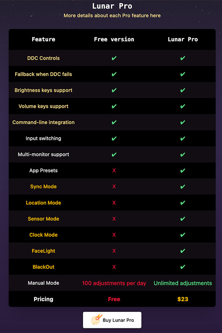Click the Lunar Pro checkmark for BlackOut

point(183,267)
